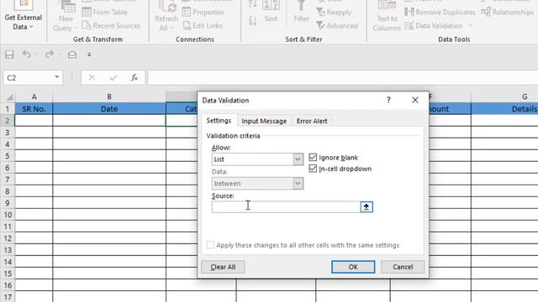
Task: Cancel formula entry X icon
Action: click(92, 78)
